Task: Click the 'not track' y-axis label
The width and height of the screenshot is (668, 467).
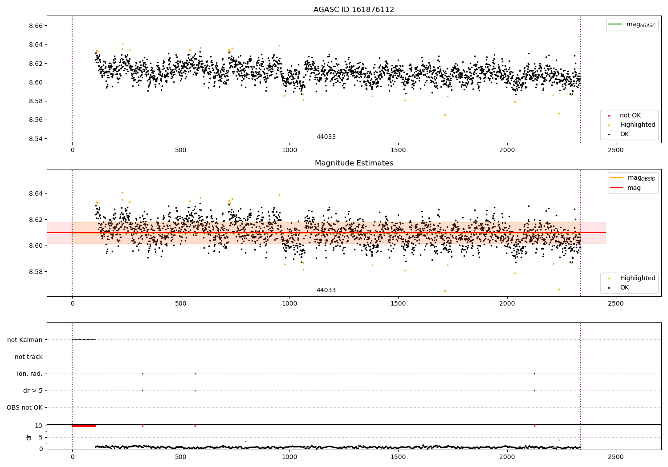Action: click(x=29, y=357)
